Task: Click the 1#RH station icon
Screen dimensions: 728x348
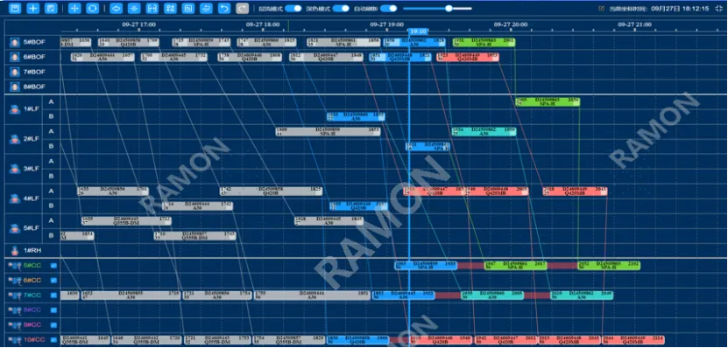Action: click(x=15, y=251)
